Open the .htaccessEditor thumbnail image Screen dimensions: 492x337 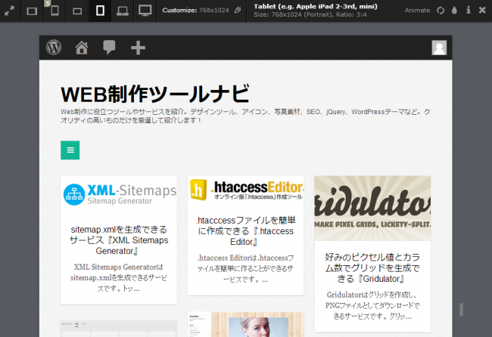(x=246, y=191)
